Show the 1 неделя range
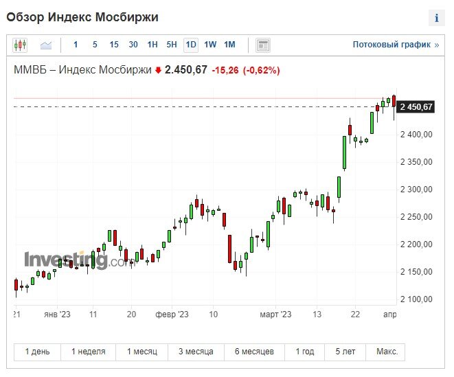The height and width of the screenshot is (377, 454). 89,352
